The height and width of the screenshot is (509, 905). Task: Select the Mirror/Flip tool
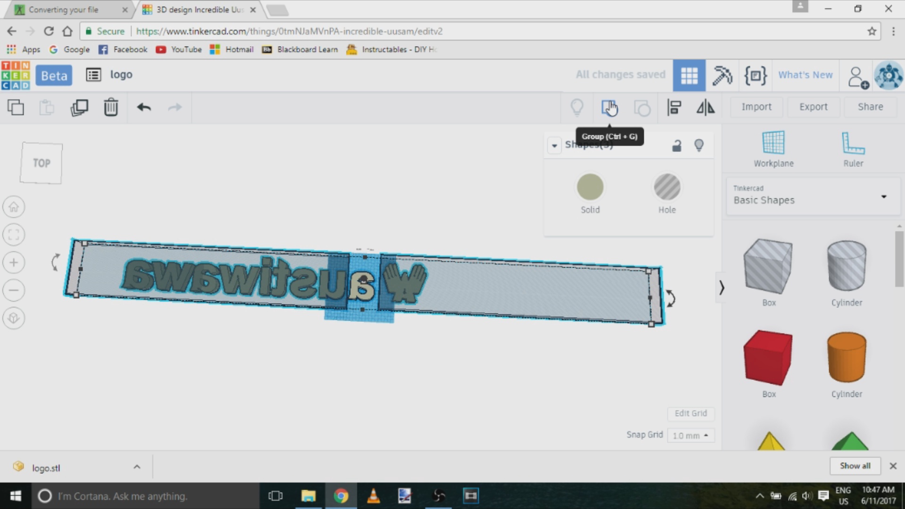pos(706,107)
